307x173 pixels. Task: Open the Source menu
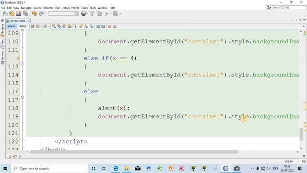pyautogui.click(x=37, y=8)
